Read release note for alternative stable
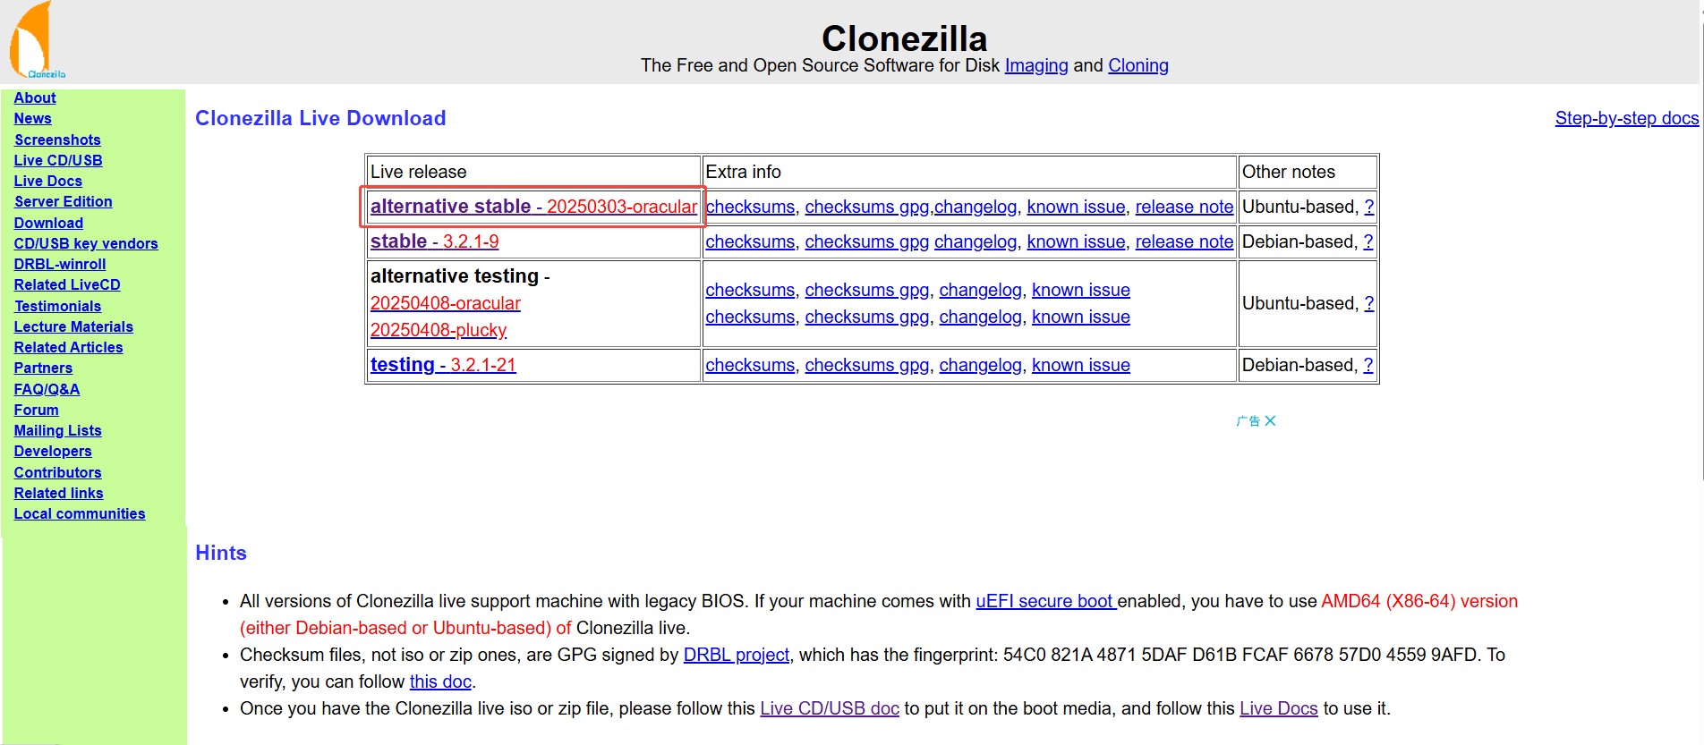This screenshot has width=1704, height=745. click(1184, 207)
